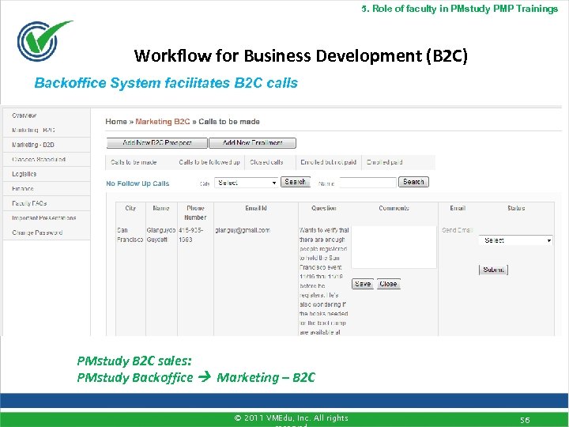Open Logistics in the sidebar

tap(24, 174)
